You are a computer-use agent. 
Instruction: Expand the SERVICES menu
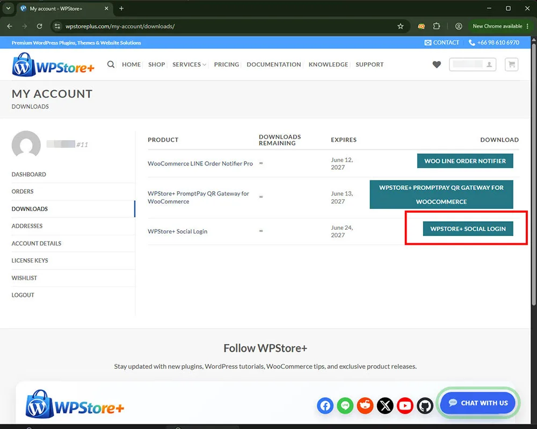coord(189,64)
